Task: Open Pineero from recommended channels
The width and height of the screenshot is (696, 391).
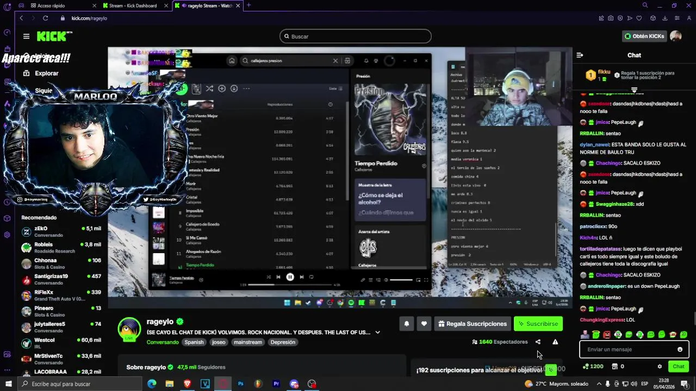Action: [61, 311]
